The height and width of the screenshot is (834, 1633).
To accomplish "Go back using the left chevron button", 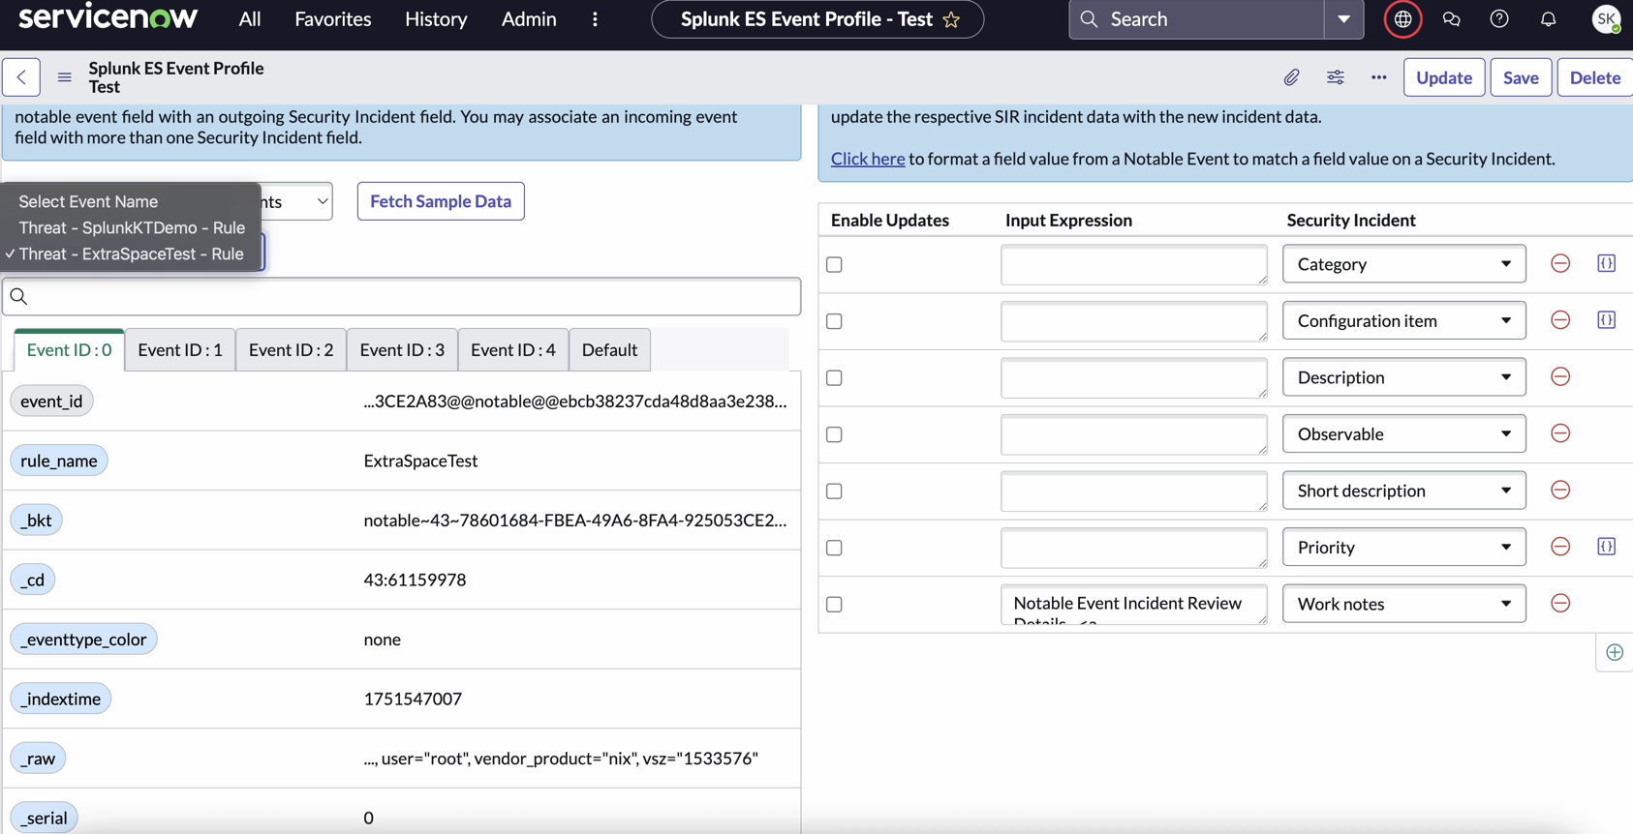I will (x=21, y=77).
